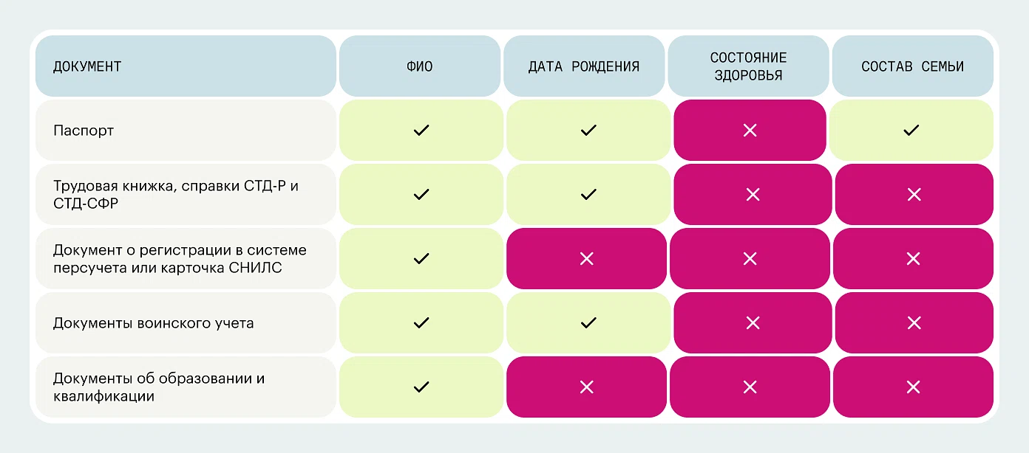
Task: Select the Состояние здоровья column header
Action: pos(749,66)
